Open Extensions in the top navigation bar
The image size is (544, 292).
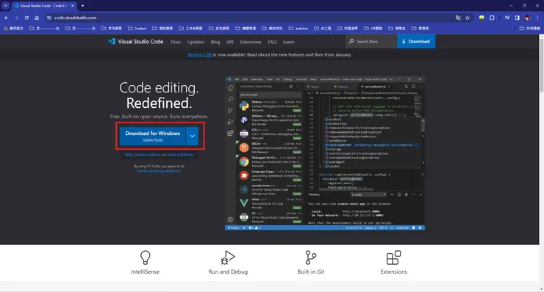[x=251, y=42]
